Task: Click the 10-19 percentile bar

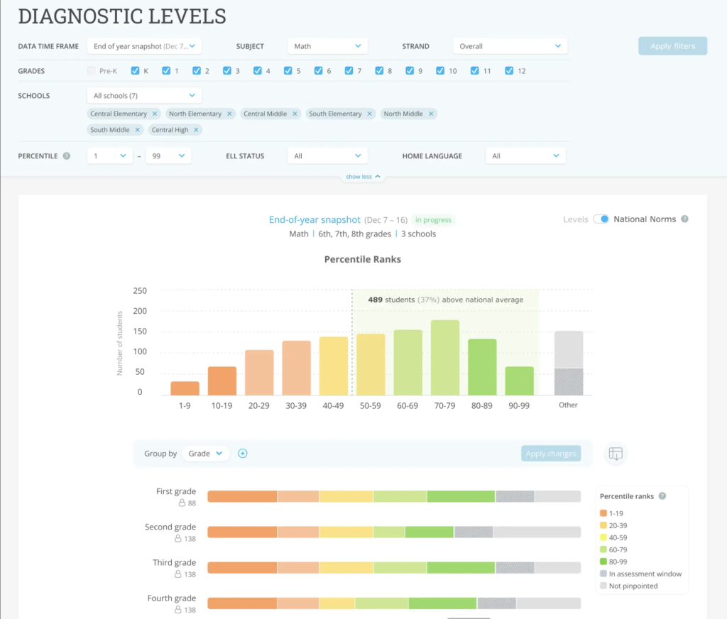Action: click(222, 381)
